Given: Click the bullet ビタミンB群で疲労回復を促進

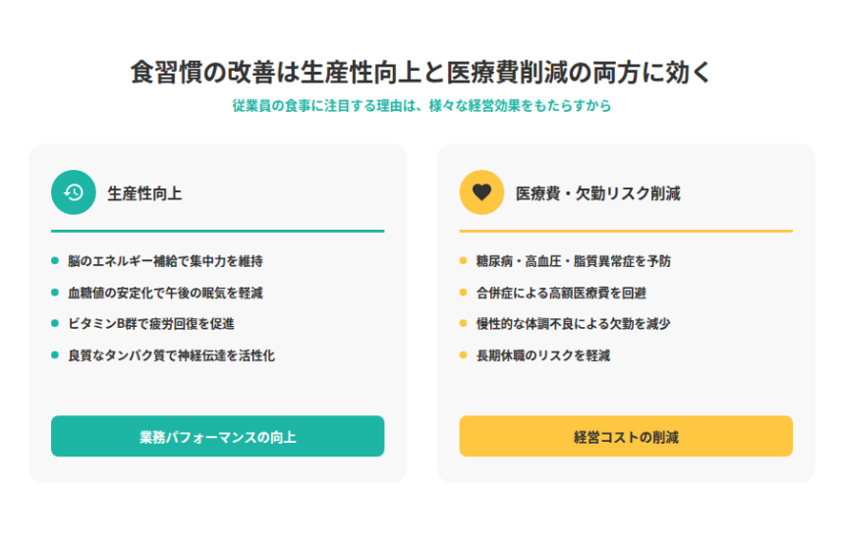Looking at the screenshot, I should coord(150,324).
